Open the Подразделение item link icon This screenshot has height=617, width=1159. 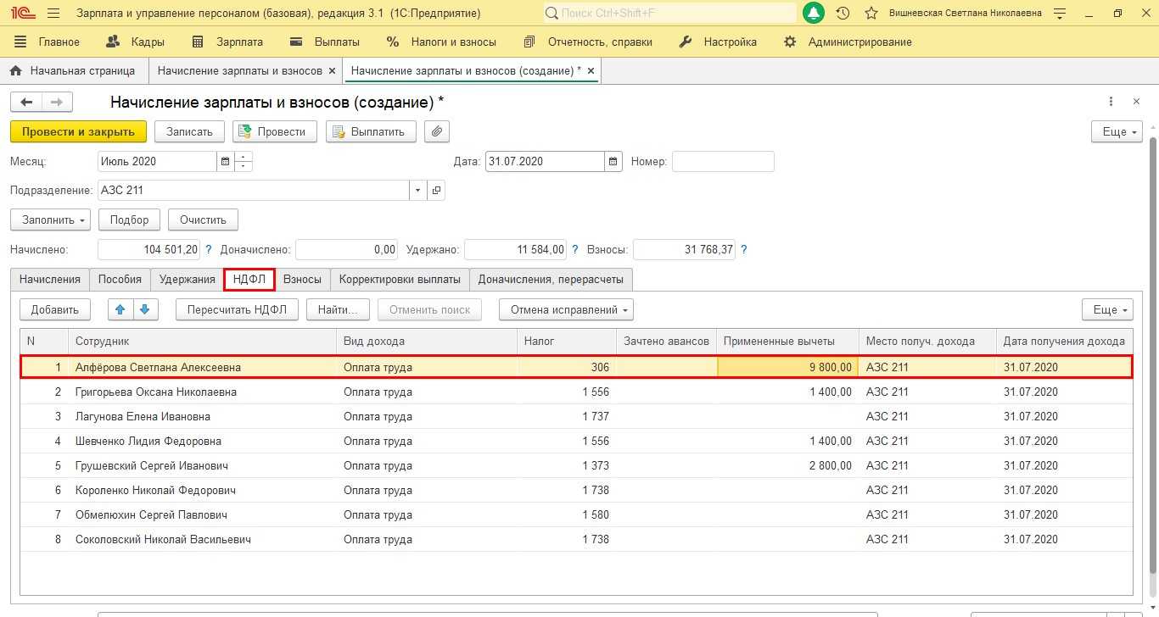click(436, 191)
